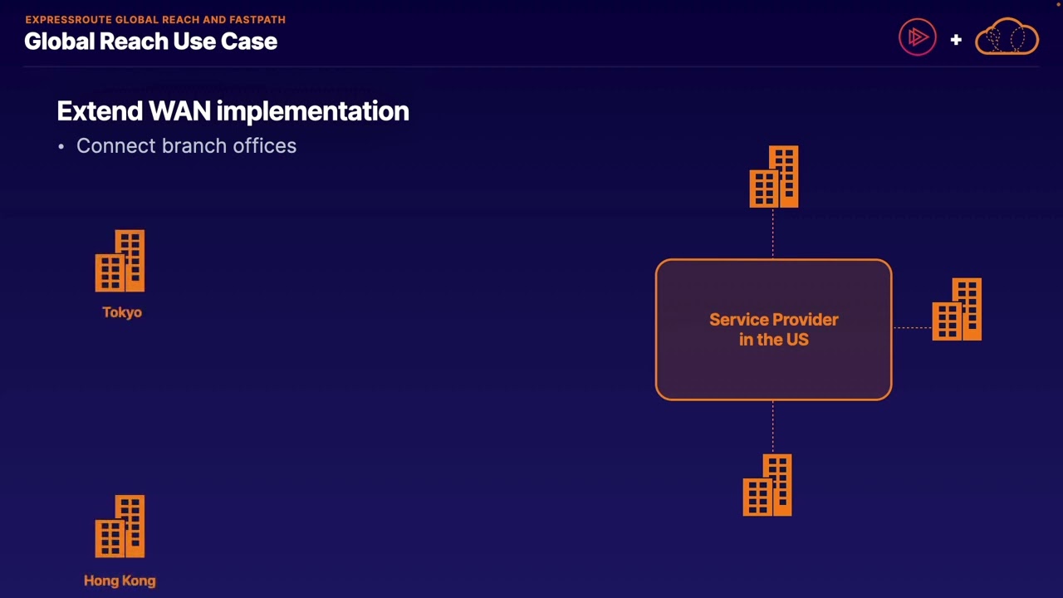The image size is (1063, 598).
Task: Click the building icon above Service Provider box
Action: (x=774, y=177)
